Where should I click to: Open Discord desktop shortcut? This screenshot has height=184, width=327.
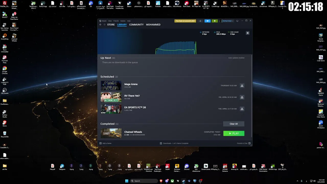186,167
